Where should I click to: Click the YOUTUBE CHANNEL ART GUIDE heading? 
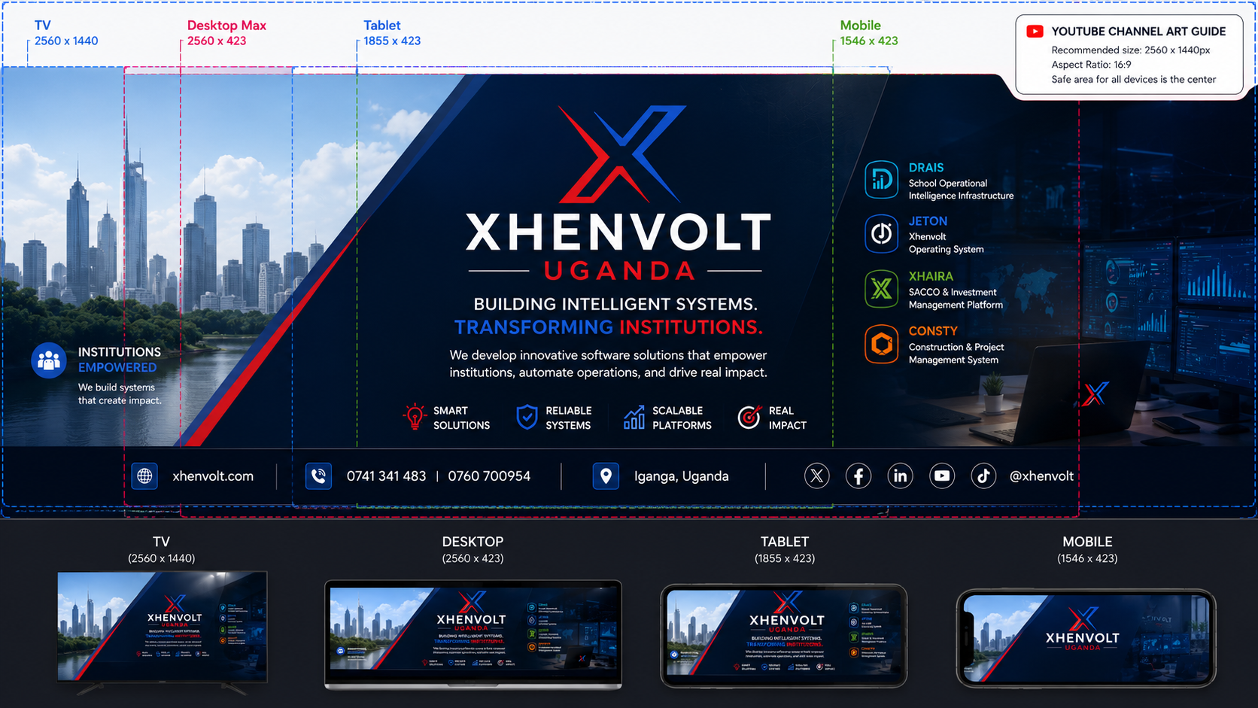(x=1138, y=32)
